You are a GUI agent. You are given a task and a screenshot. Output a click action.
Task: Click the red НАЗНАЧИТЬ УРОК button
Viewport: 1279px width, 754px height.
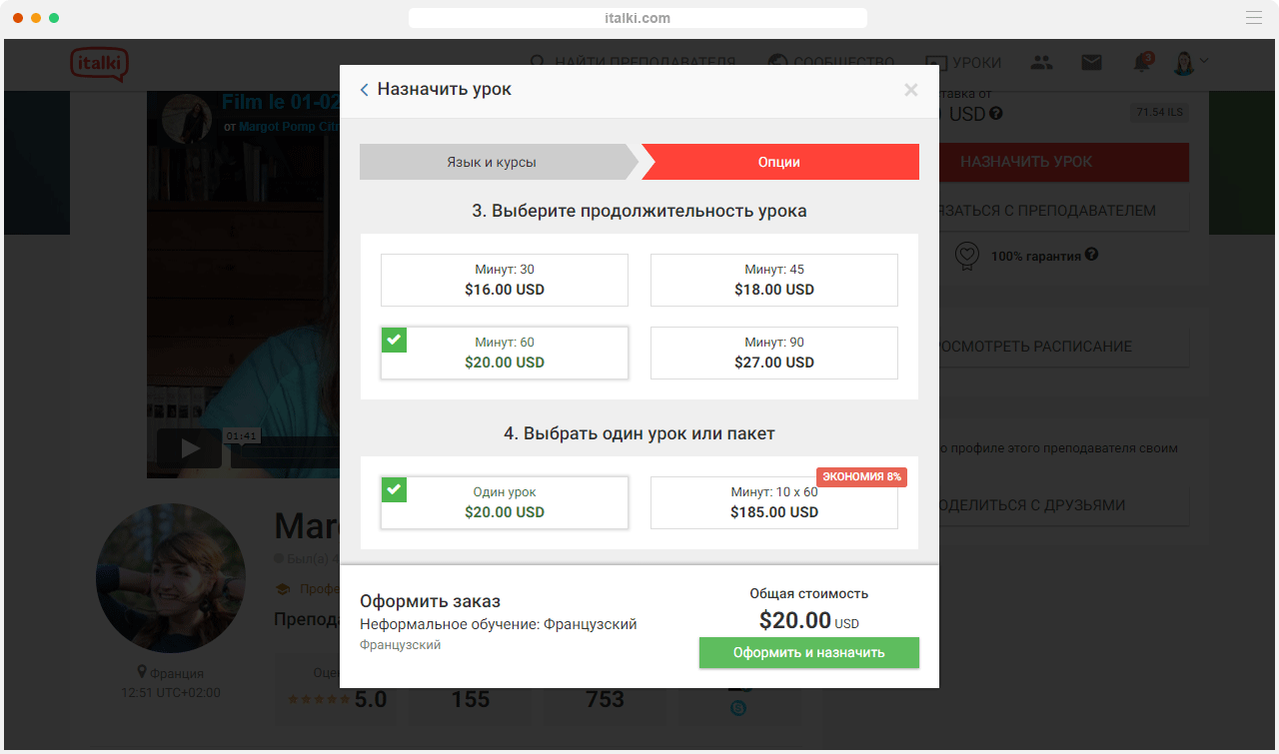coord(1064,162)
